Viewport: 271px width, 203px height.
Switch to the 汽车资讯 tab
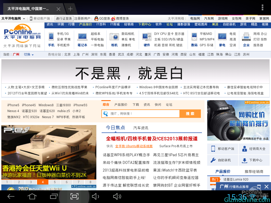[141, 128]
